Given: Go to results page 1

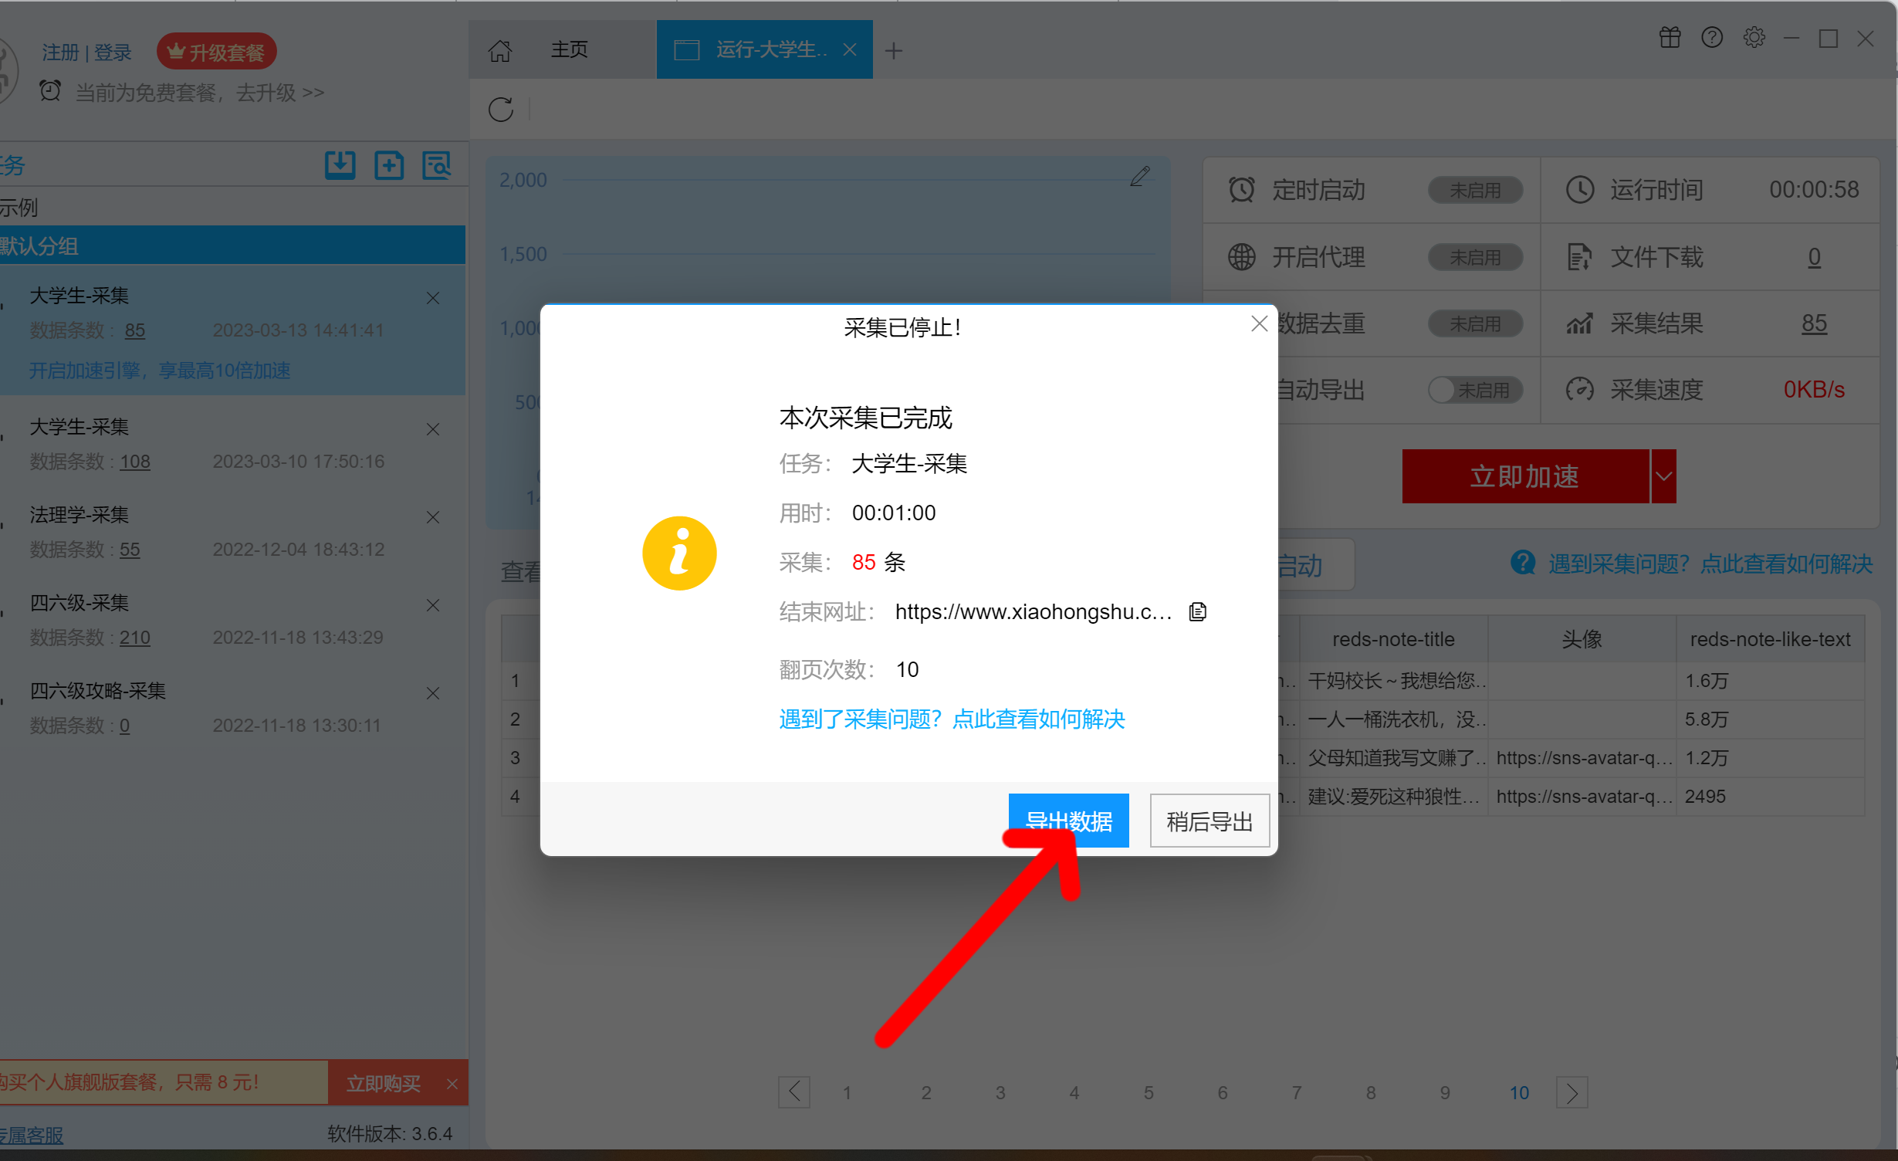Looking at the screenshot, I should point(847,1093).
